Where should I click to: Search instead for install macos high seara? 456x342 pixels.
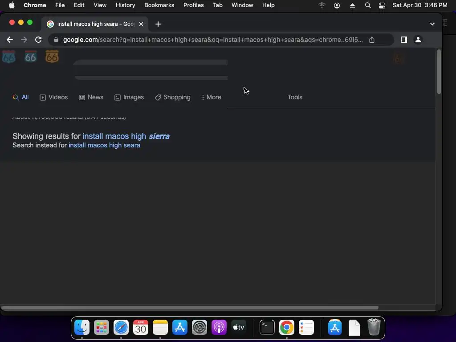click(x=104, y=145)
